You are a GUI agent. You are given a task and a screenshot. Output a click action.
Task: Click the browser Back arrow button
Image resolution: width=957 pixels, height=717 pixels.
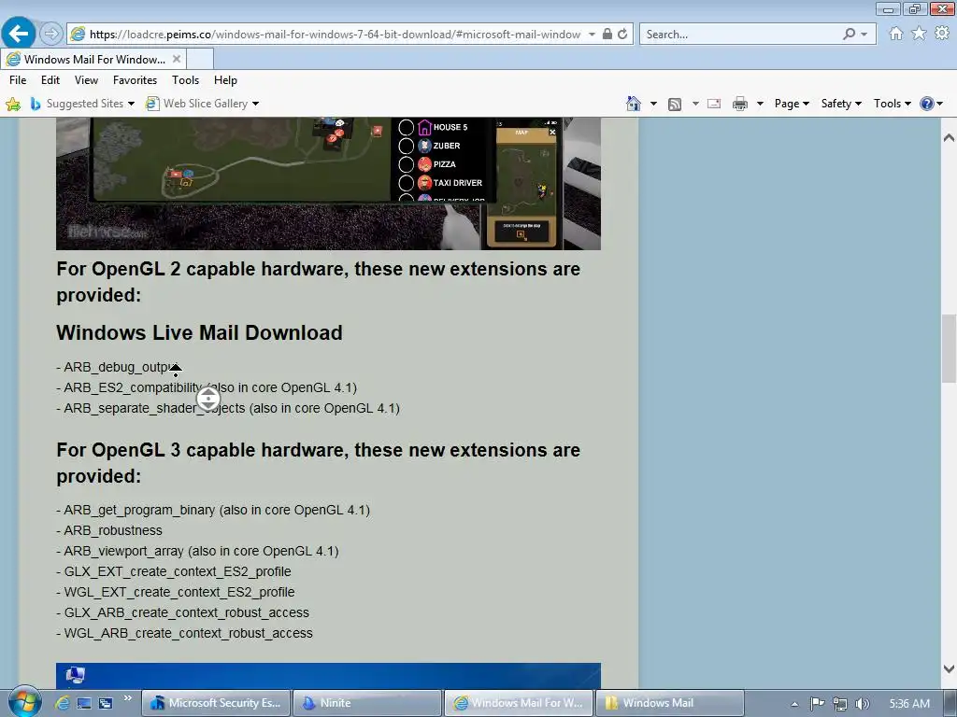(19, 33)
